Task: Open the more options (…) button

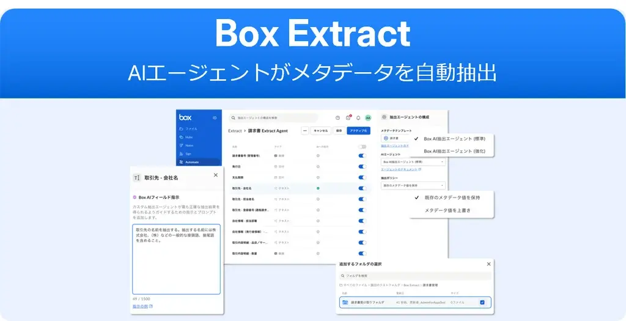Action: pyautogui.click(x=305, y=131)
